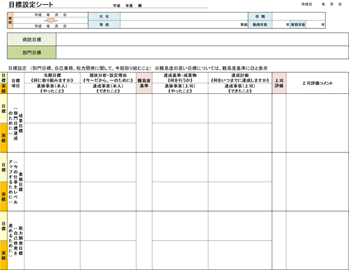Select the 業務目標 row label
This screenshot has width=349, height=270.
tap(15, 182)
